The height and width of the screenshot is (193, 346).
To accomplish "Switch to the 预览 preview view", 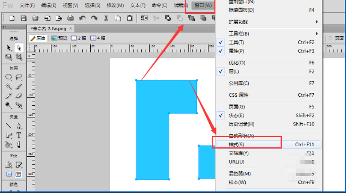I will click(59, 38).
